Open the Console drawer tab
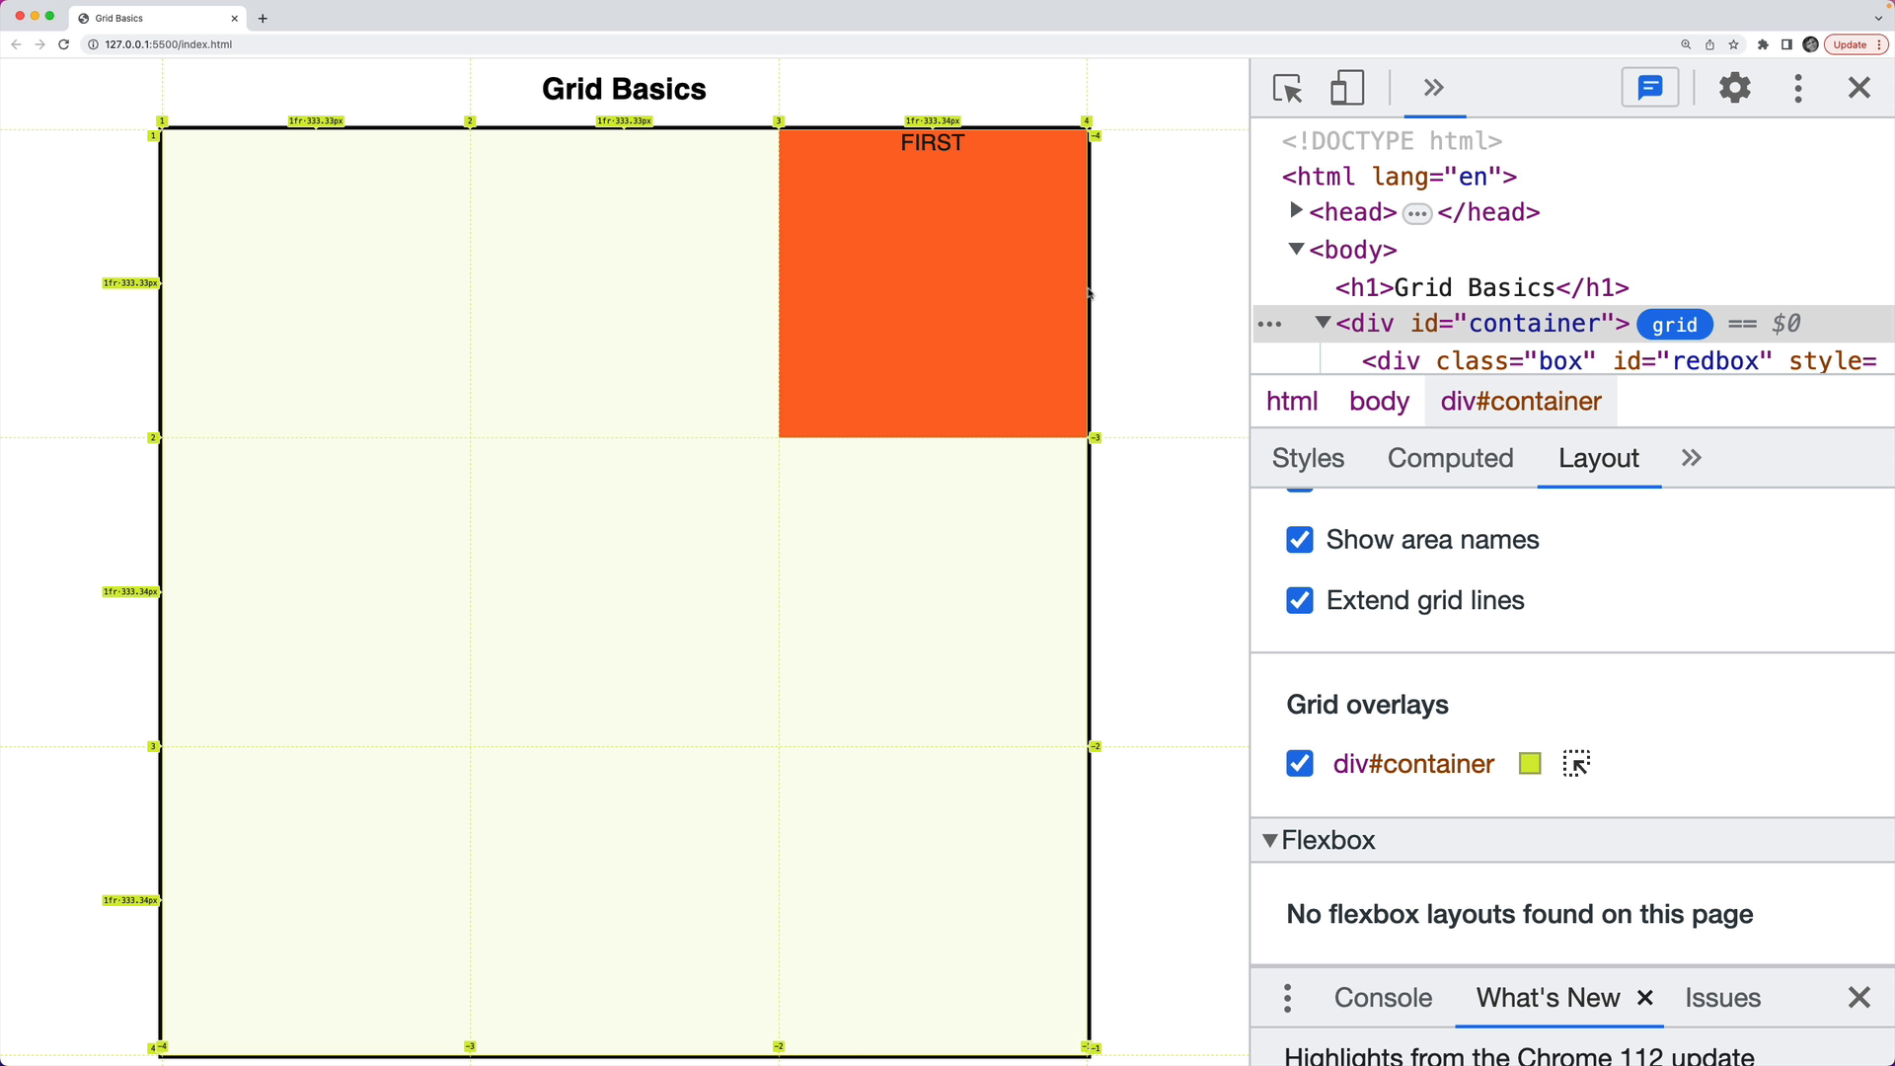Viewport: 1895px width, 1066px height. [1383, 998]
